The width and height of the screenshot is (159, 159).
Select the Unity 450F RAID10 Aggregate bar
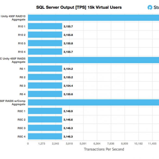point(93,18)
